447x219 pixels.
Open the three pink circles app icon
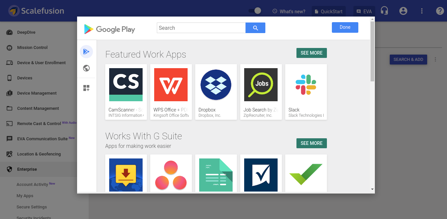[171, 175]
